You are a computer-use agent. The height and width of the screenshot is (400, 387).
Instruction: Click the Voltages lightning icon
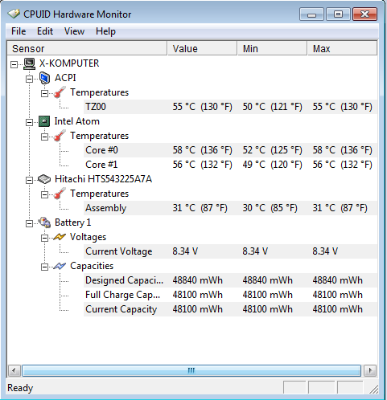point(60,237)
